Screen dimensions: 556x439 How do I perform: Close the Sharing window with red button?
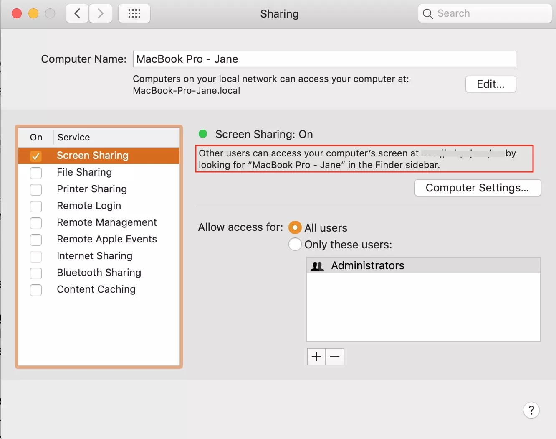[x=17, y=13]
